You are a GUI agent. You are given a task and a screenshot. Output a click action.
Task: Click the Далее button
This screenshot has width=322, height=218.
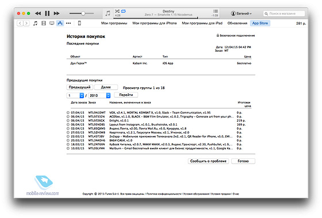[x=106, y=87]
